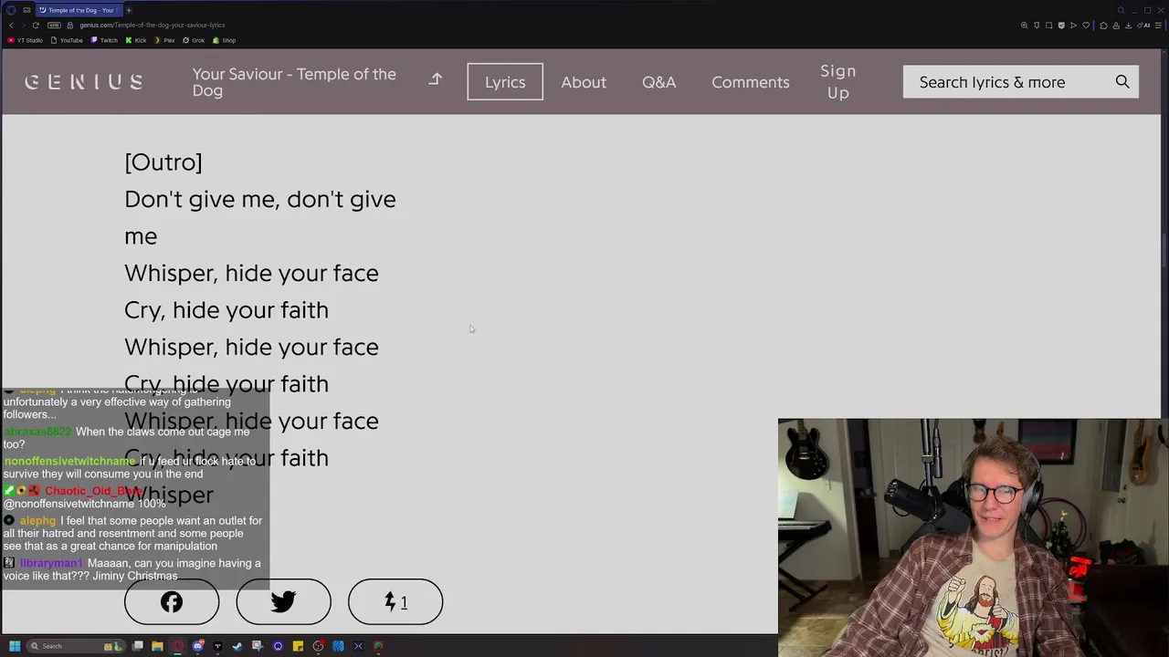Viewport: 1169px width, 657px height.
Task: Open the downloads icon
Action: click(x=1128, y=25)
